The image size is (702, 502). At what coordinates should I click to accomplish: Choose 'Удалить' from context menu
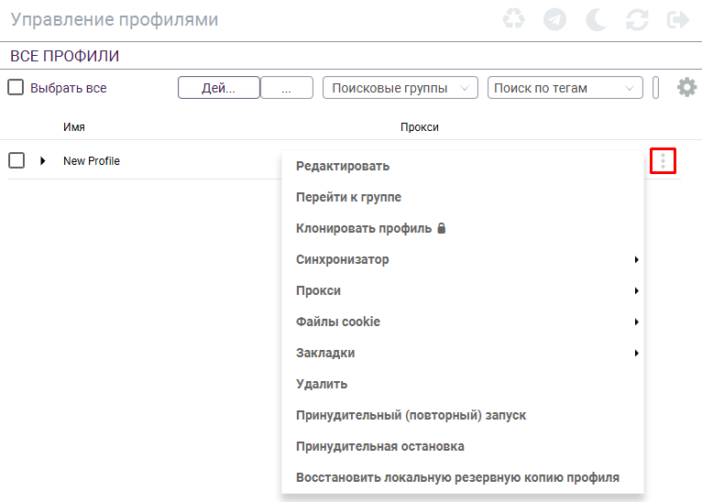pos(463,385)
